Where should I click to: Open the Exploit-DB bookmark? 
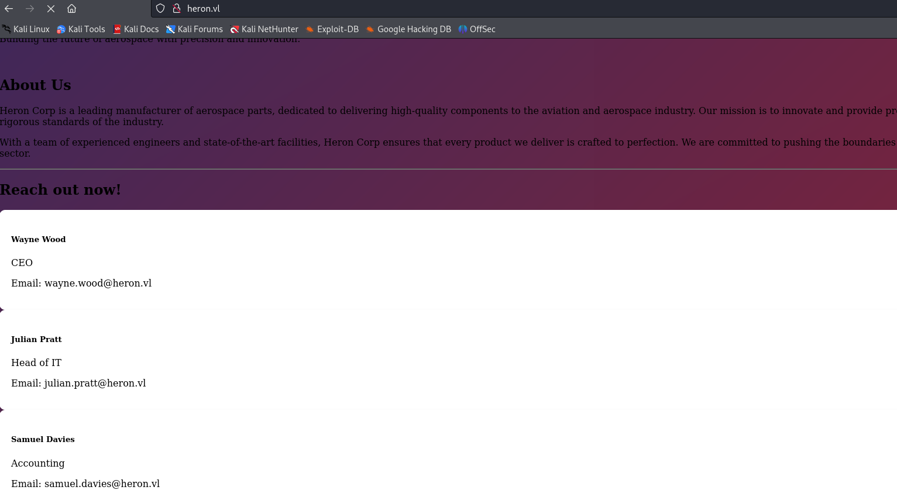(332, 29)
